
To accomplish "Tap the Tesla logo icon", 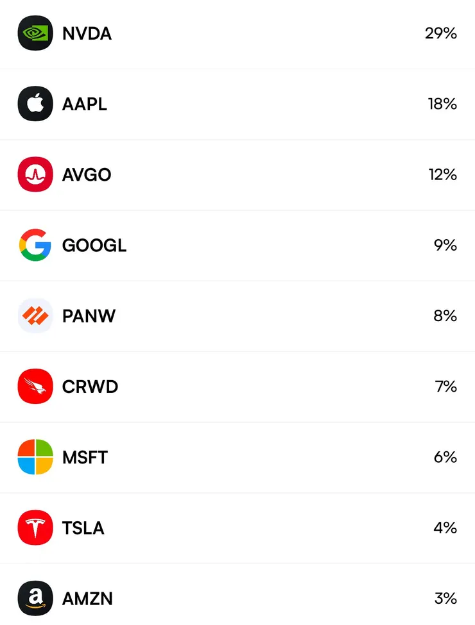I will (x=35, y=528).
